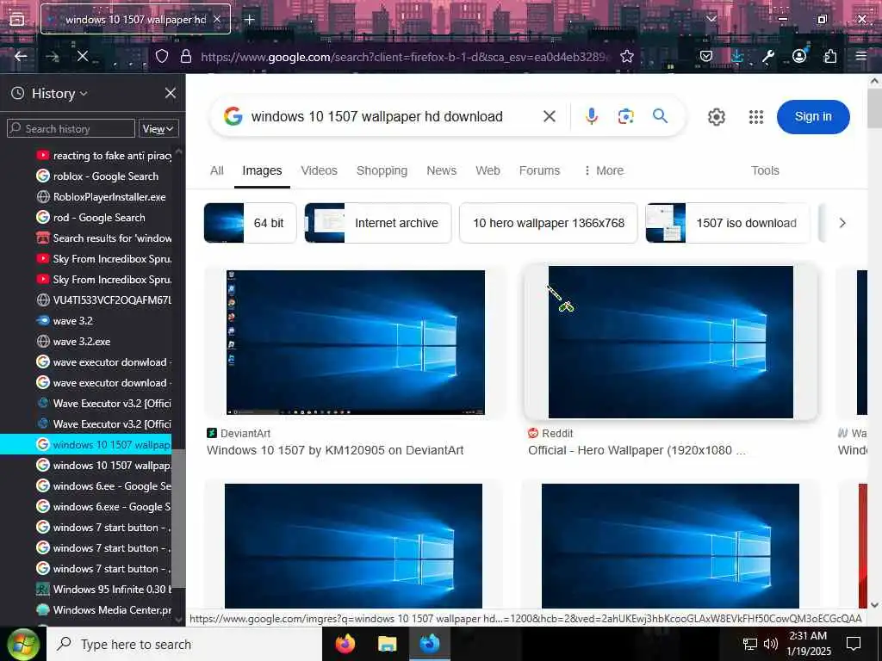The image size is (882, 661).
Task: Switch to the Web tab
Action: click(488, 170)
